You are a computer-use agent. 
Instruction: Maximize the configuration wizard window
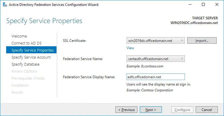click(x=203, y=5)
